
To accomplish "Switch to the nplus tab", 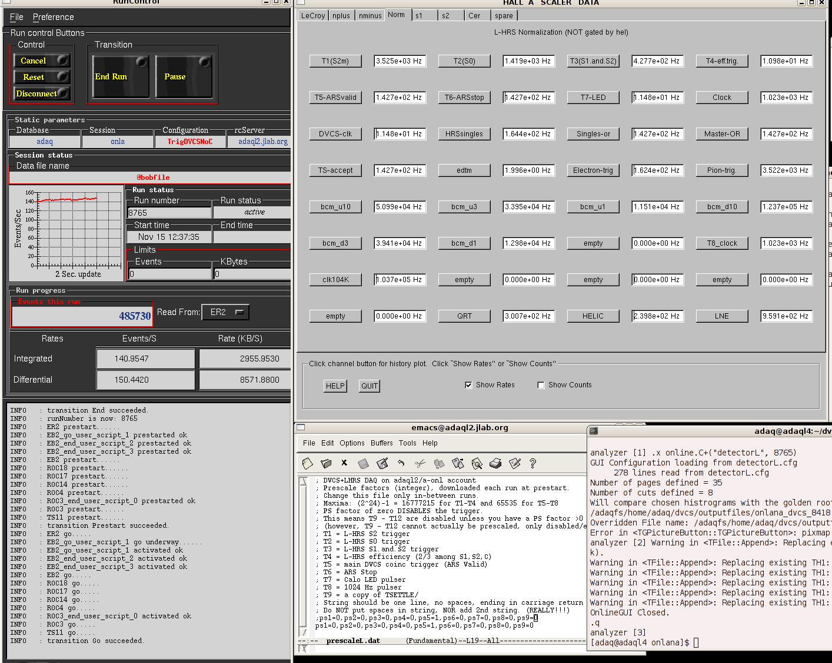I will (x=341, y=16).
